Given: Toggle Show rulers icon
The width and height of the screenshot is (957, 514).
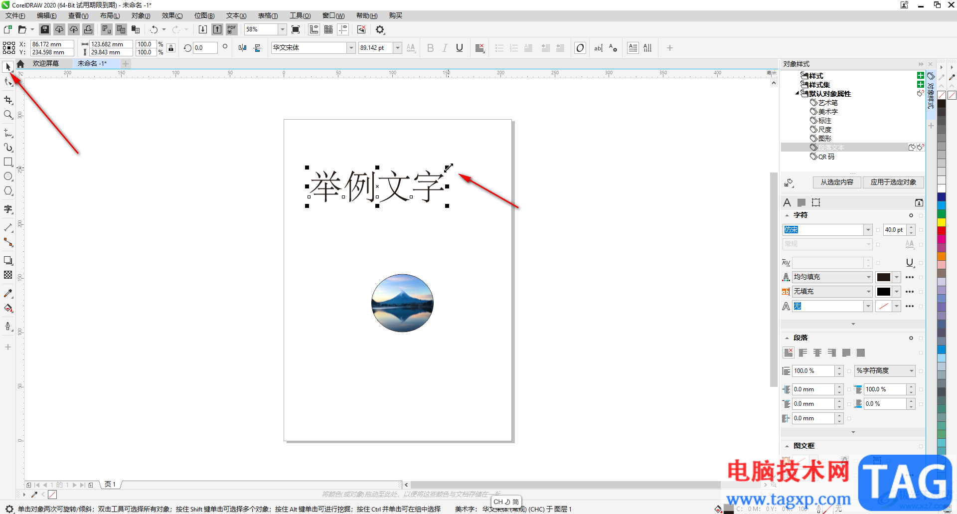Looking at the screenshot, I should click(314, 29).
